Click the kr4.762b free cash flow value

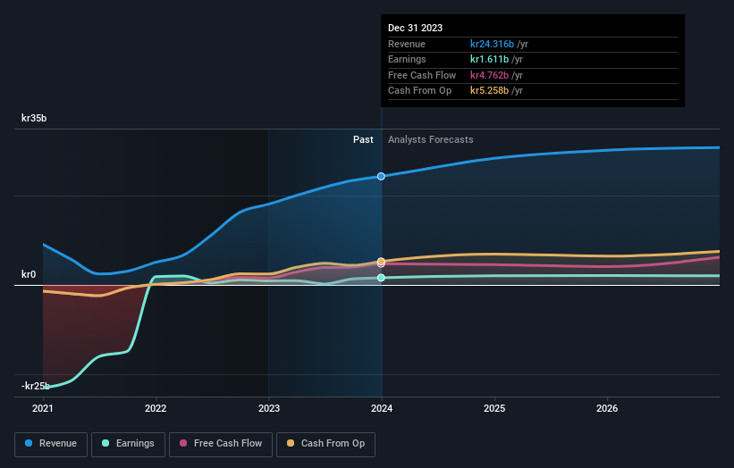tap(489, 75)
